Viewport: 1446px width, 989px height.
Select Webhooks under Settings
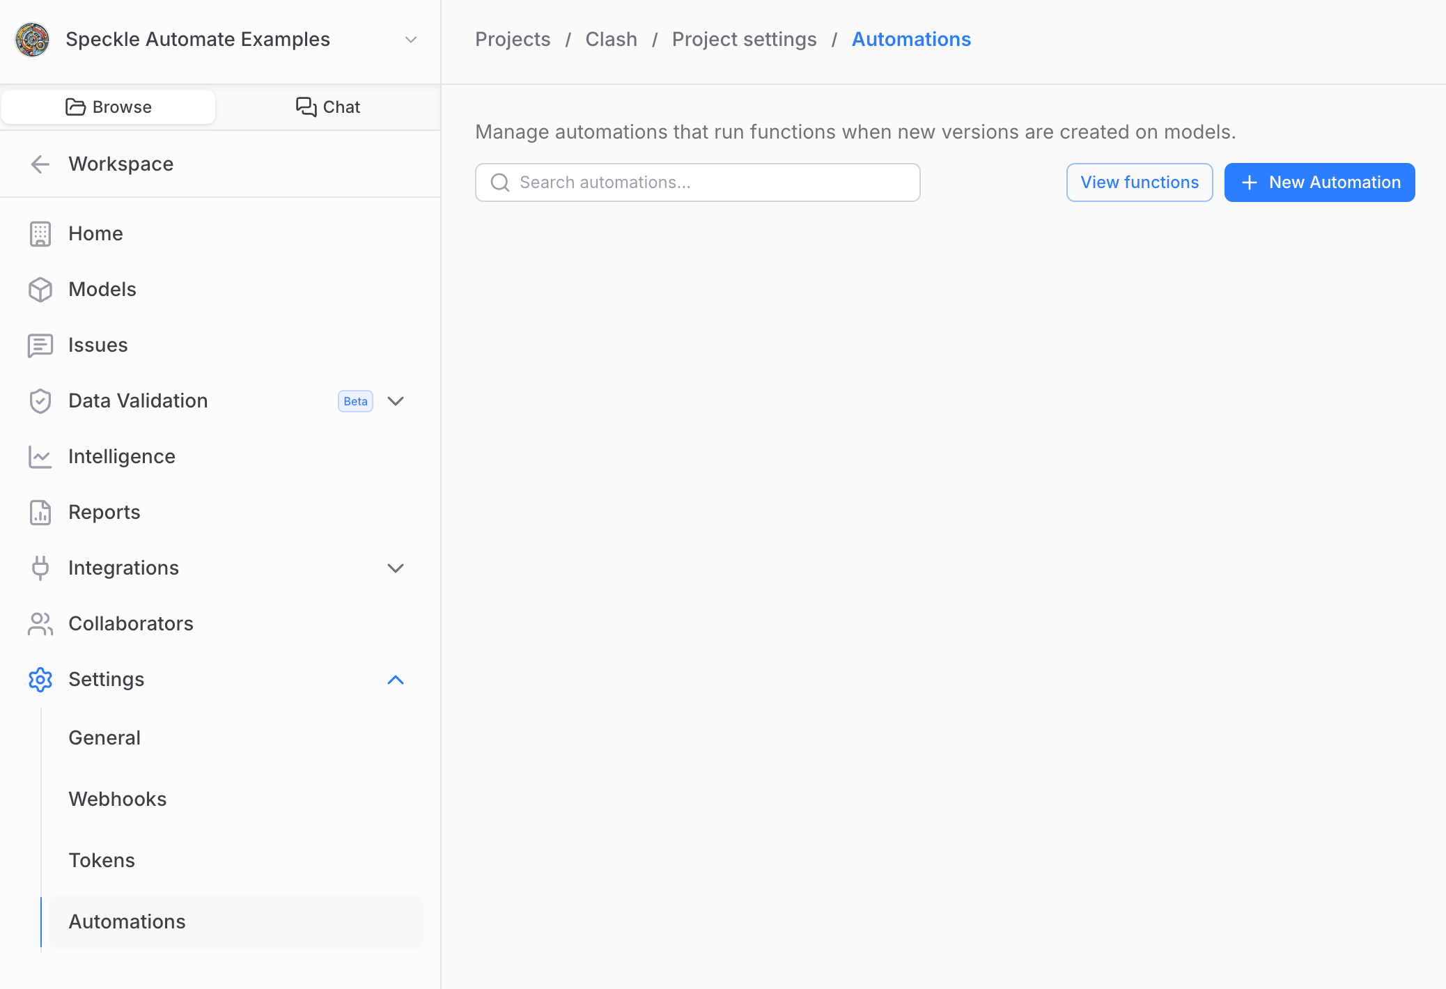[118, 800]
